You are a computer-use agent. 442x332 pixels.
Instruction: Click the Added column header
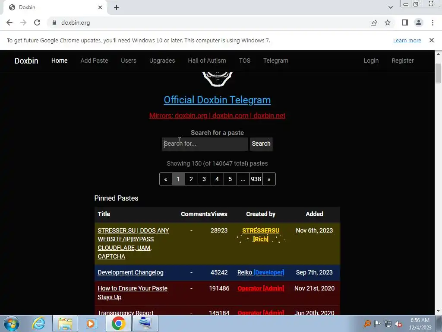click(x=314, y=214)
